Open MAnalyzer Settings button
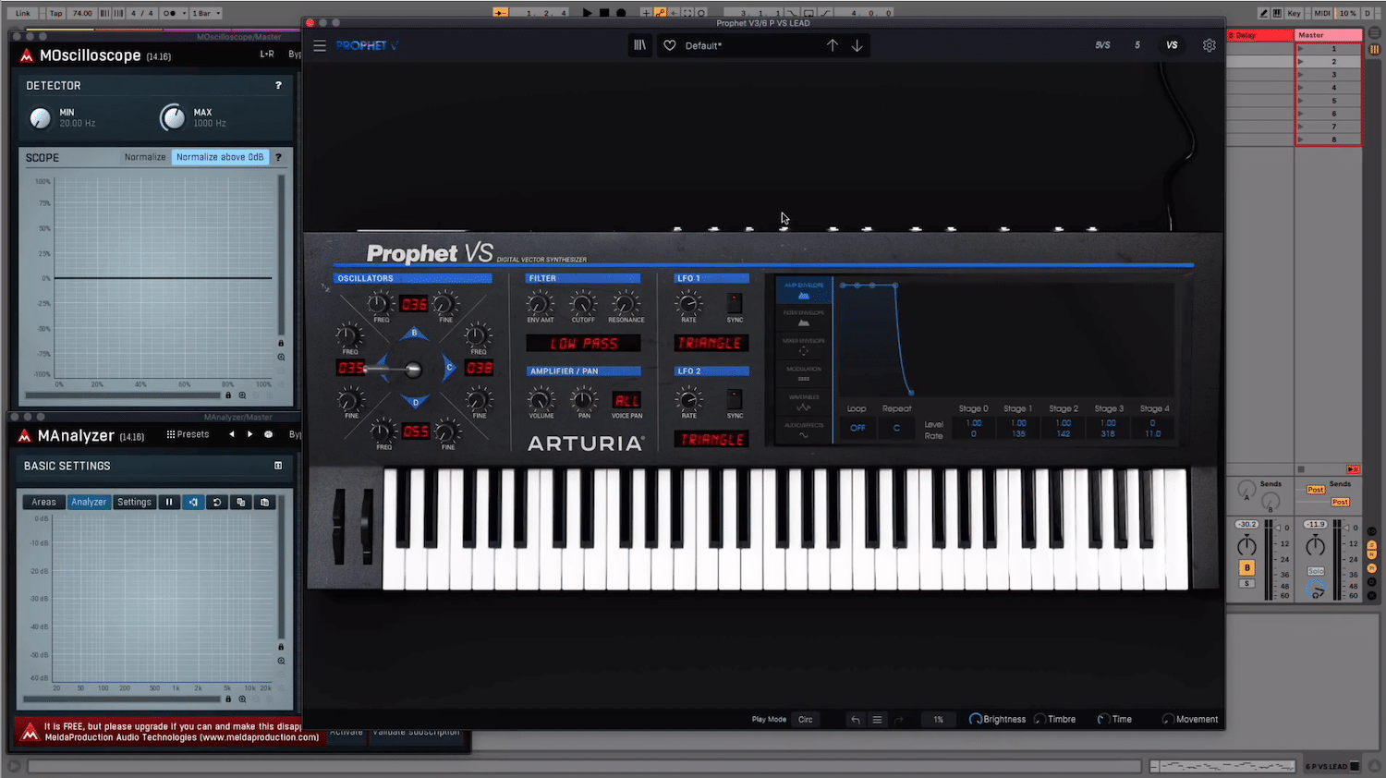Image resolution: width=1386 pixels, height=778 pixels. click(x=134, y=502)
